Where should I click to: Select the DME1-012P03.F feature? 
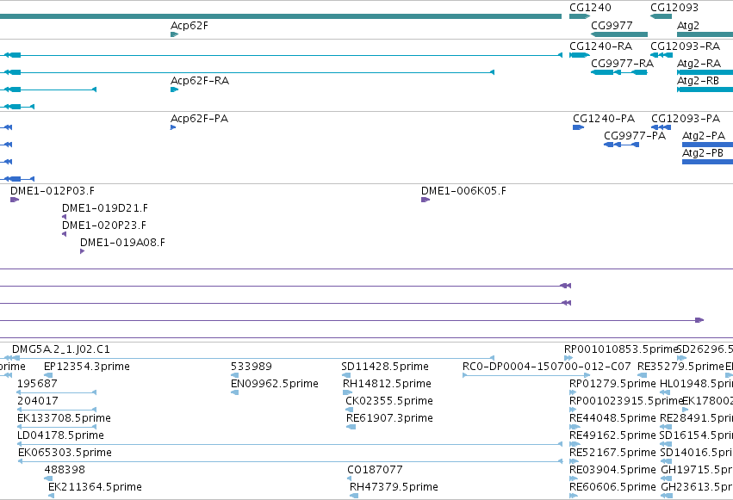click(x=15, y=200)
